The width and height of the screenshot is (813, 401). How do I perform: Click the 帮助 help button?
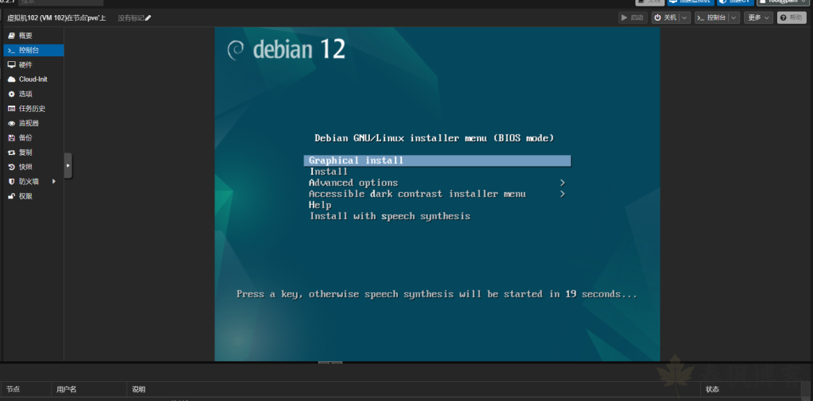tap(792, 17)
